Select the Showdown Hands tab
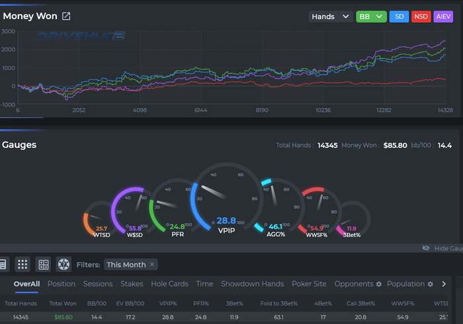463x324 pixels. click(253, 284)
